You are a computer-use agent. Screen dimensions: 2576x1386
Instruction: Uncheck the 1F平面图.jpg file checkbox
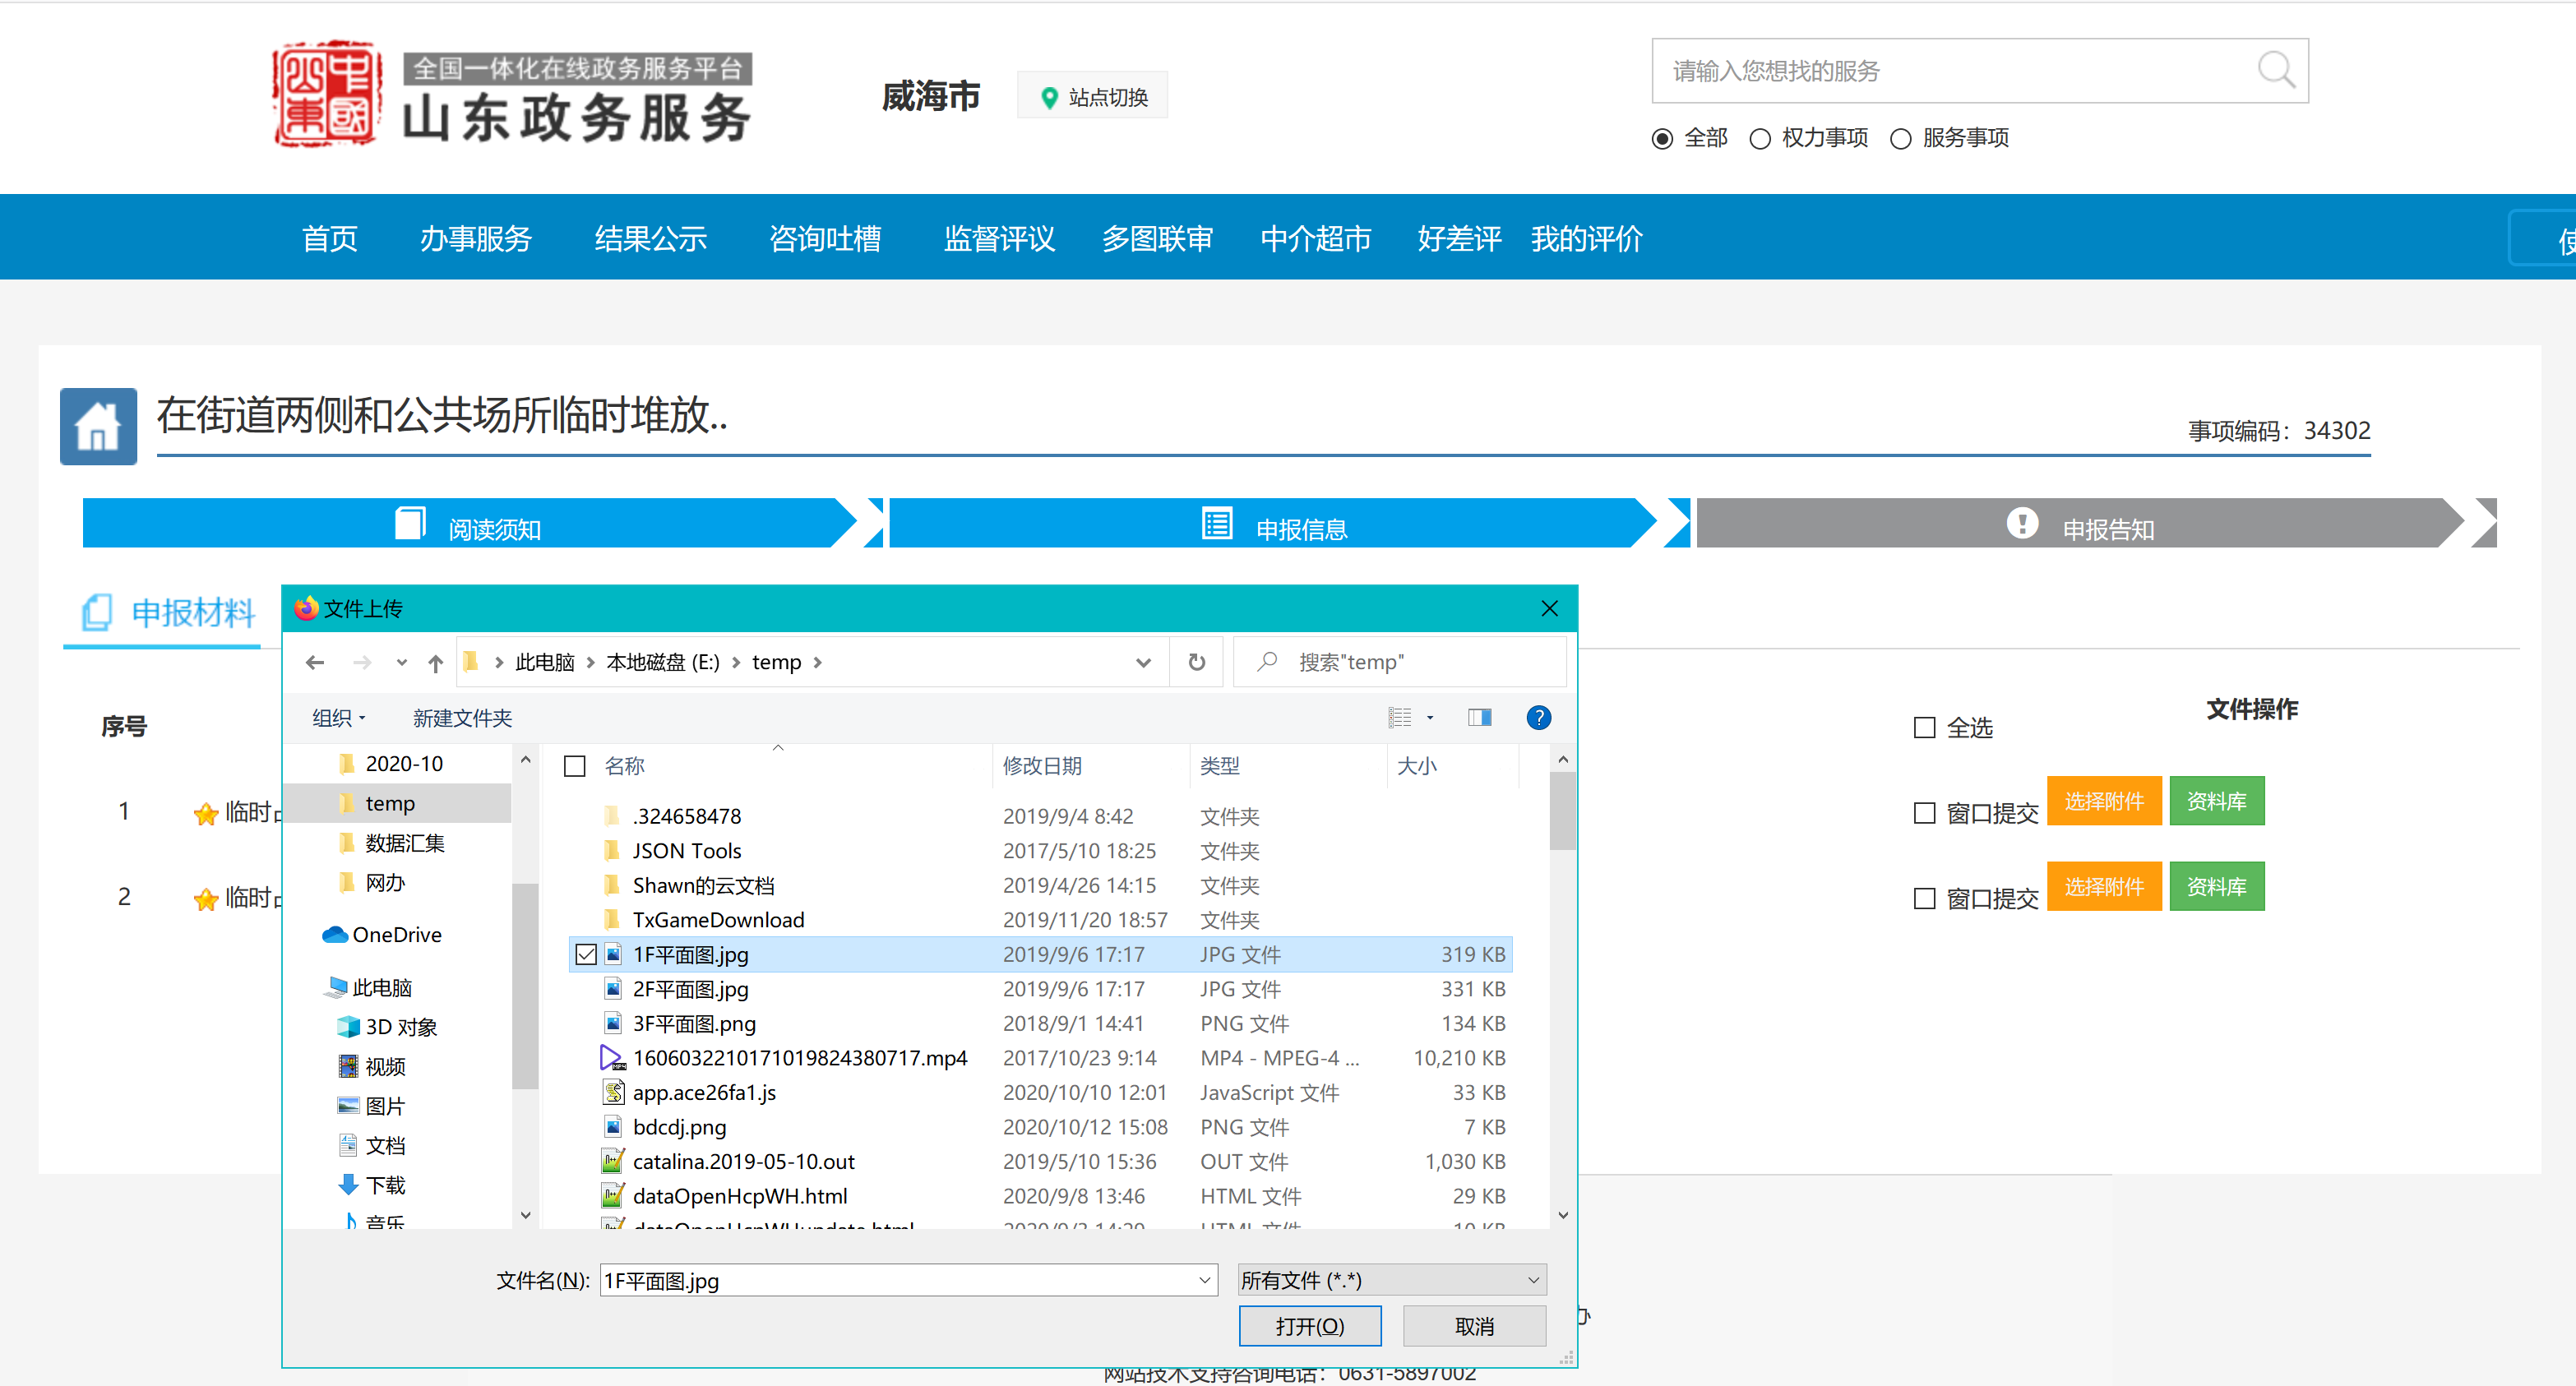point(587,954)
